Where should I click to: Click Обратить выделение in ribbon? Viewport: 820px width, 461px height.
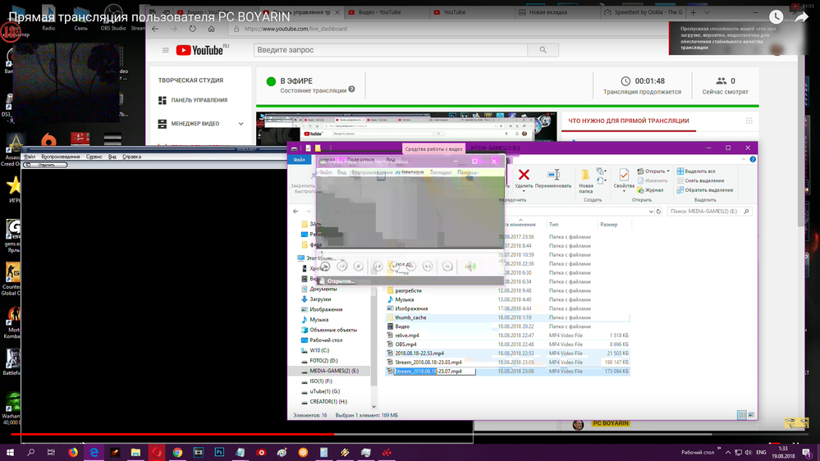(705, 190)
